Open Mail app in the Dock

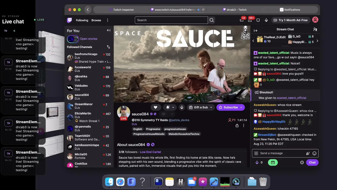pyautogui.click(x=192, y=182)
